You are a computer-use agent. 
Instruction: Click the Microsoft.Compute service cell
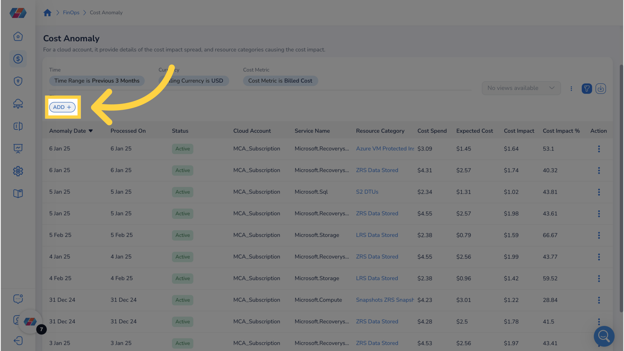pos(318,300)
